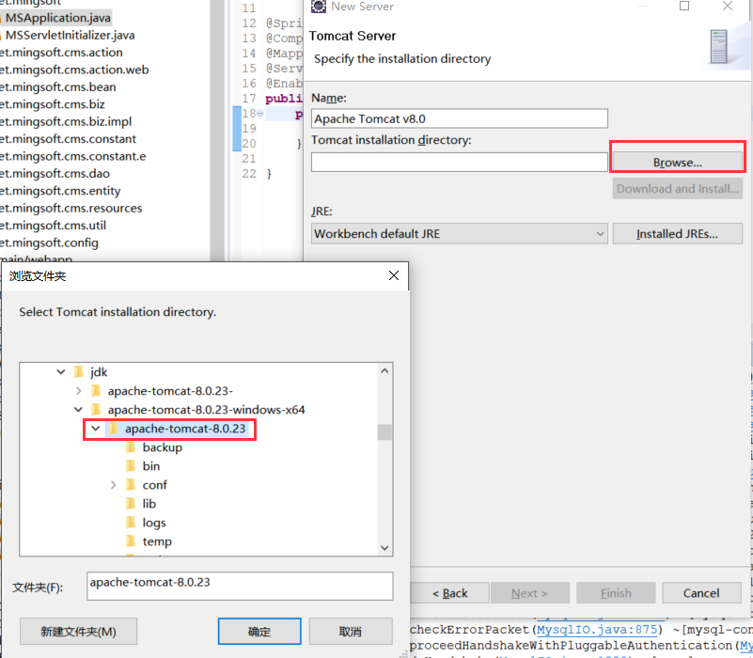
Task: Select the logs folder
Action: [154, 523]
